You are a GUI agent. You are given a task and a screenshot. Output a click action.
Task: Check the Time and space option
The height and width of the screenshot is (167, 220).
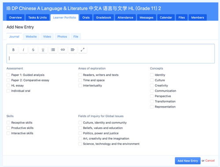click(x=80, y=80)
